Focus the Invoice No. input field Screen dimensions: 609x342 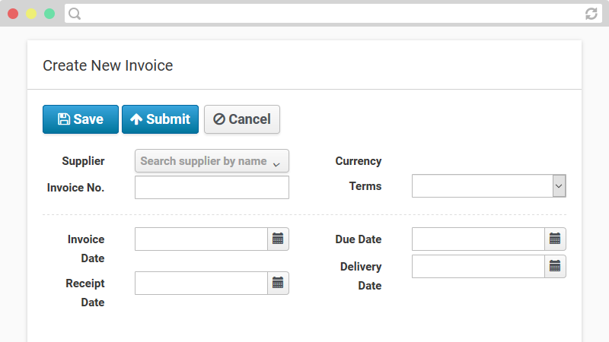[x=212, y=187]
